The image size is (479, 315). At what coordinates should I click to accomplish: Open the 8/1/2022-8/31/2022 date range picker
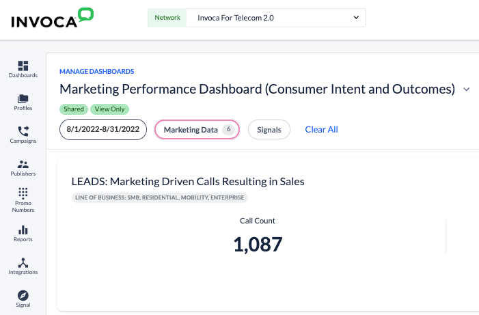click(102, 130)
